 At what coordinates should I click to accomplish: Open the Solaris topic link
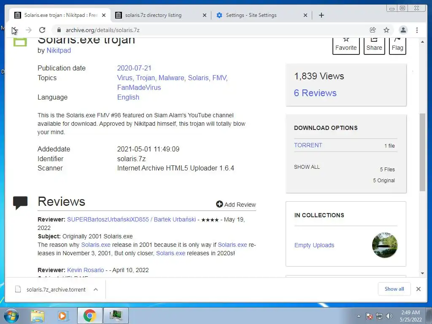pos(198,78)
